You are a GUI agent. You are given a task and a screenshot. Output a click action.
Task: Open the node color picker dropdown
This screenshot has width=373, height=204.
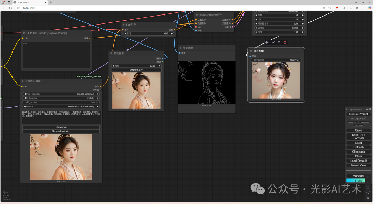tap(267, 42)
